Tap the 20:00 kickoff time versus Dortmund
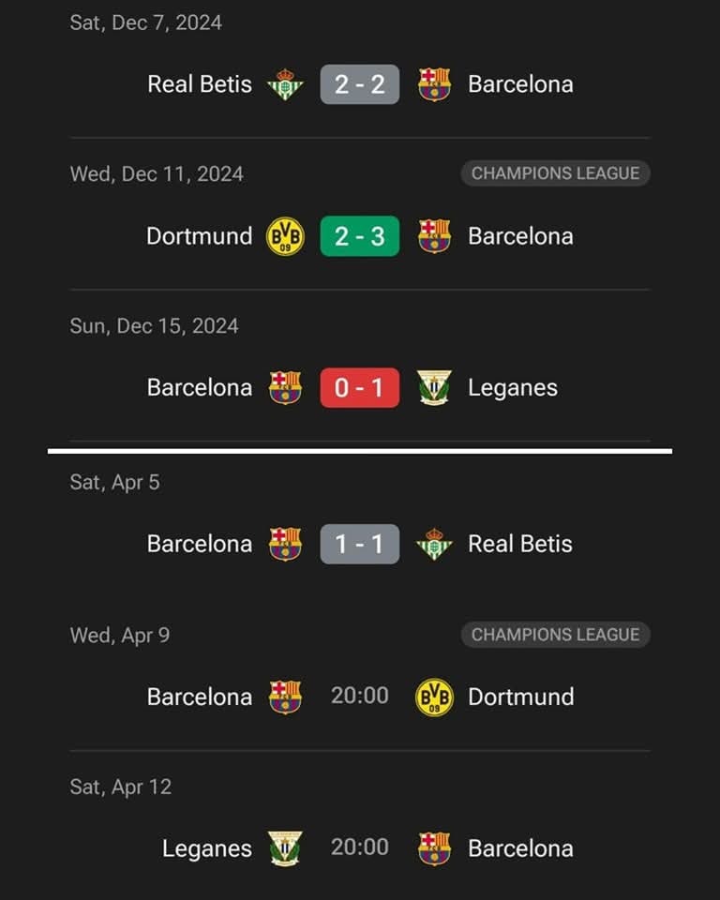The height and width of the screenshot is (900, 720). tap(359, 696)
